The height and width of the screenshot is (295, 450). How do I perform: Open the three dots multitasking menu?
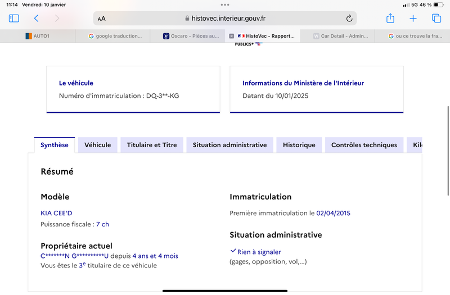(225, 4)
